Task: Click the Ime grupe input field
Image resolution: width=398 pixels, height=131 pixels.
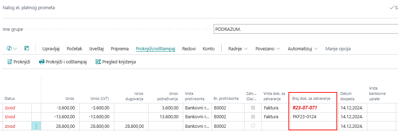Action: [306, 29]
